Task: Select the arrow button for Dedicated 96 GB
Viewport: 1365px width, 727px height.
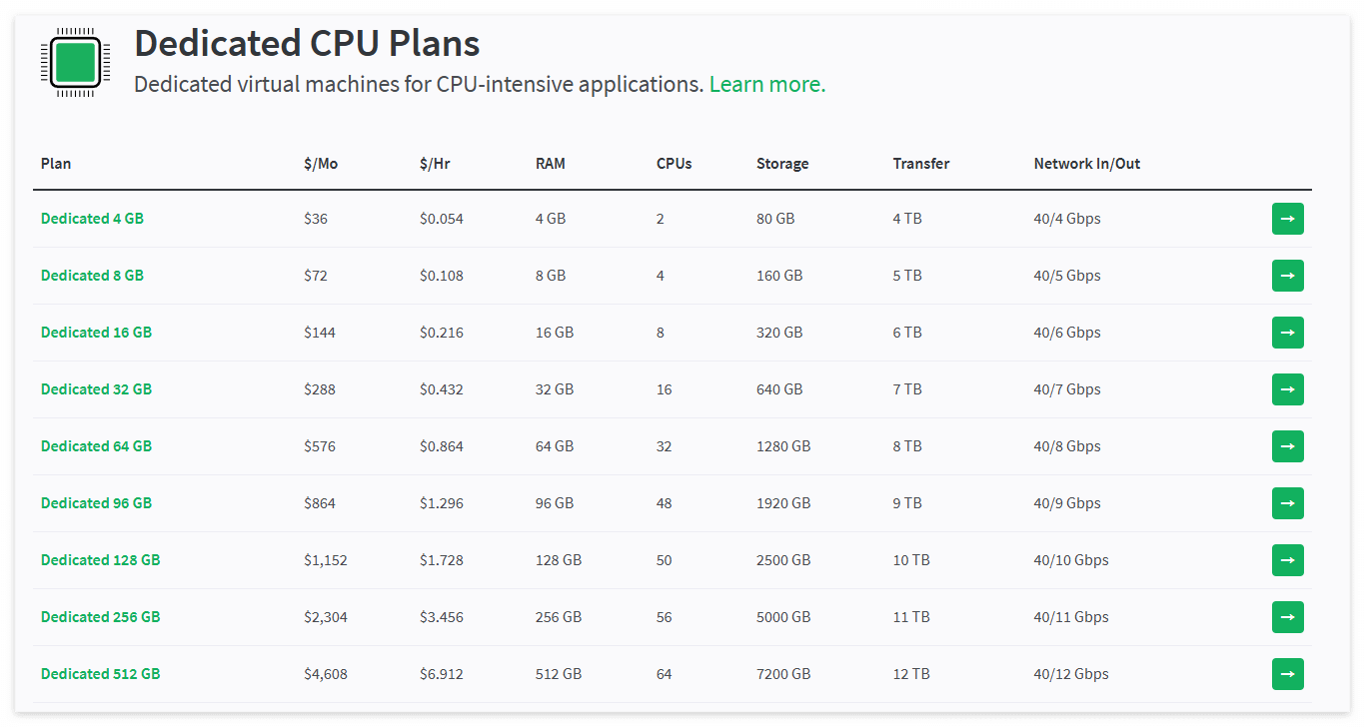Action: [x=1287, y=503]
